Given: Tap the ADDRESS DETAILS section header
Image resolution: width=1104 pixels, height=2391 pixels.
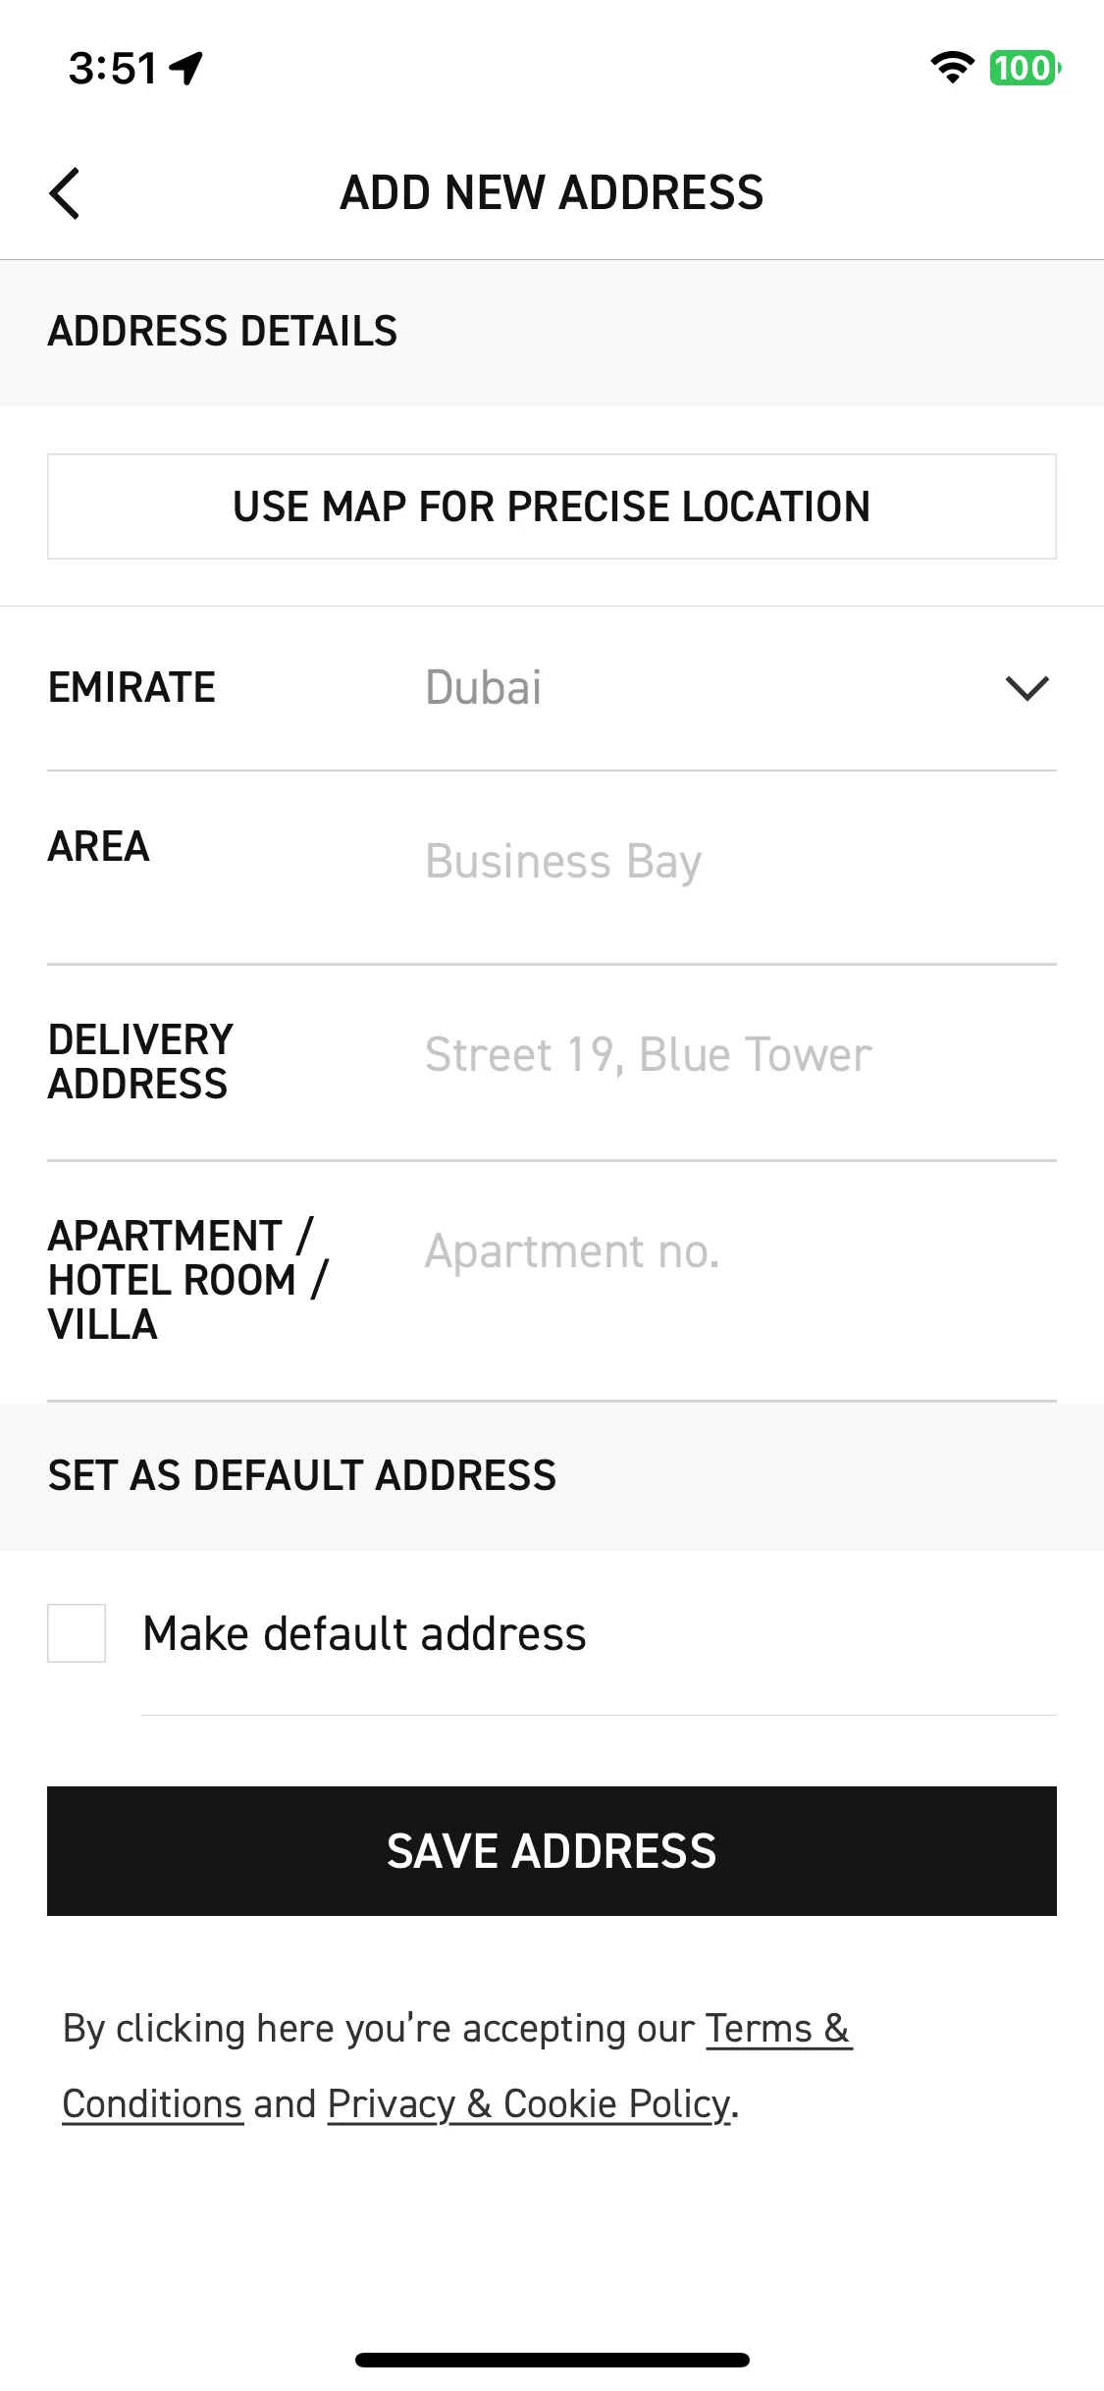Looking at the screenshot, I should (223, 332).
